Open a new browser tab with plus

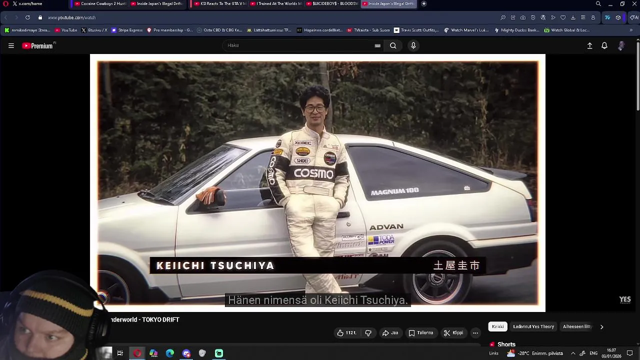[x=423, y=3]
